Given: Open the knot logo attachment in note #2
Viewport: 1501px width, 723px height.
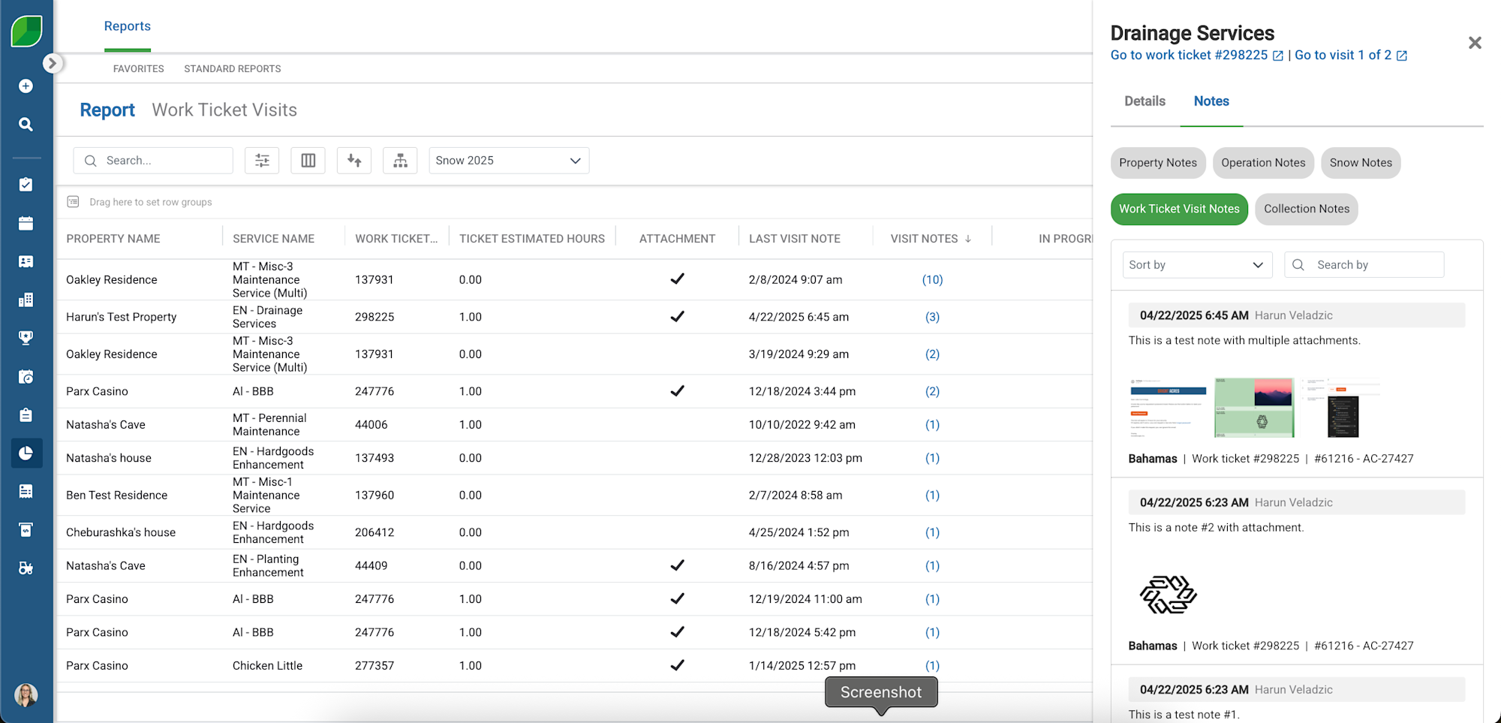Looking at the screenshot, I should 1169,595.
